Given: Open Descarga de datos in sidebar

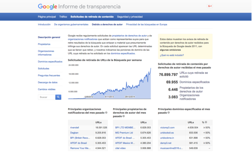Looking at the screenshot, I should pos(48,83).
